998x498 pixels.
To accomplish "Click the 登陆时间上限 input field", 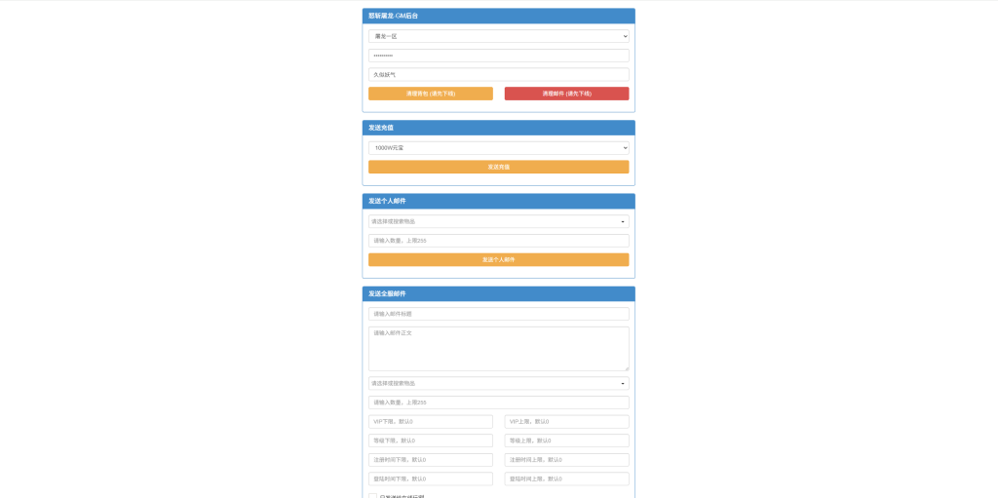I will tap(566, 479).
